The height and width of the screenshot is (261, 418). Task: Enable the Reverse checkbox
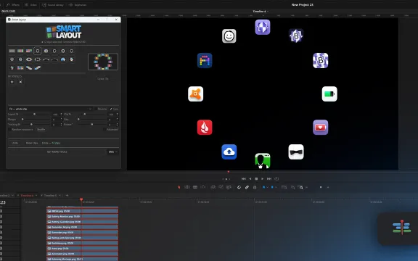click(96, 109)
